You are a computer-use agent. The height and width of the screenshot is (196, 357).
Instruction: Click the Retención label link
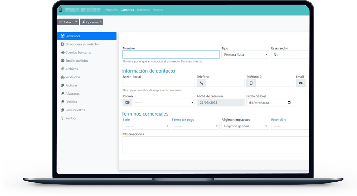point(278,120)
